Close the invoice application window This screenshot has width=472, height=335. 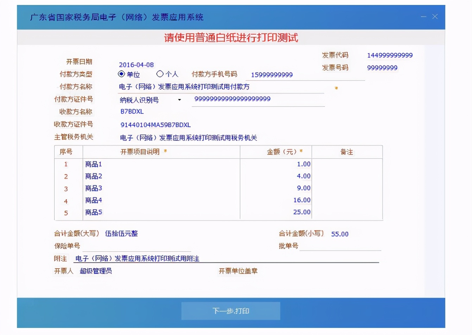(435, 16)
